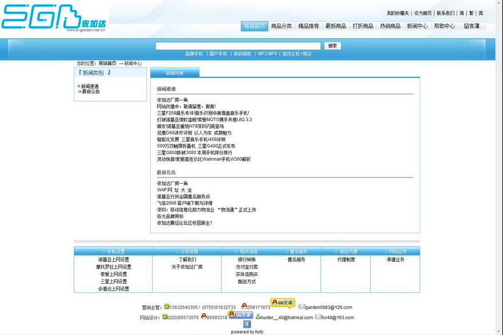Click the 国产手机 category link
Screen dimensions: 503x335
(218, 54)
